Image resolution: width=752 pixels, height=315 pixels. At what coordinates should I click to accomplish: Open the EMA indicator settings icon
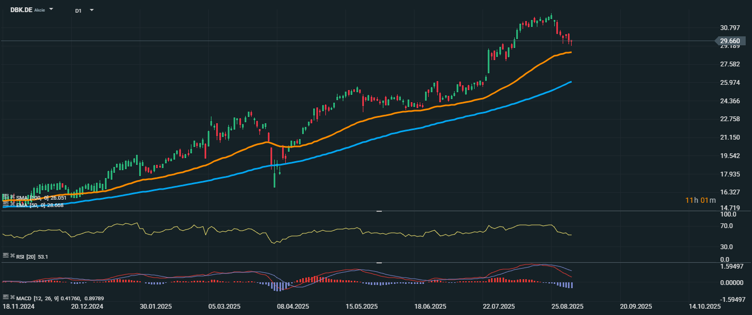(x=5, y=204)
